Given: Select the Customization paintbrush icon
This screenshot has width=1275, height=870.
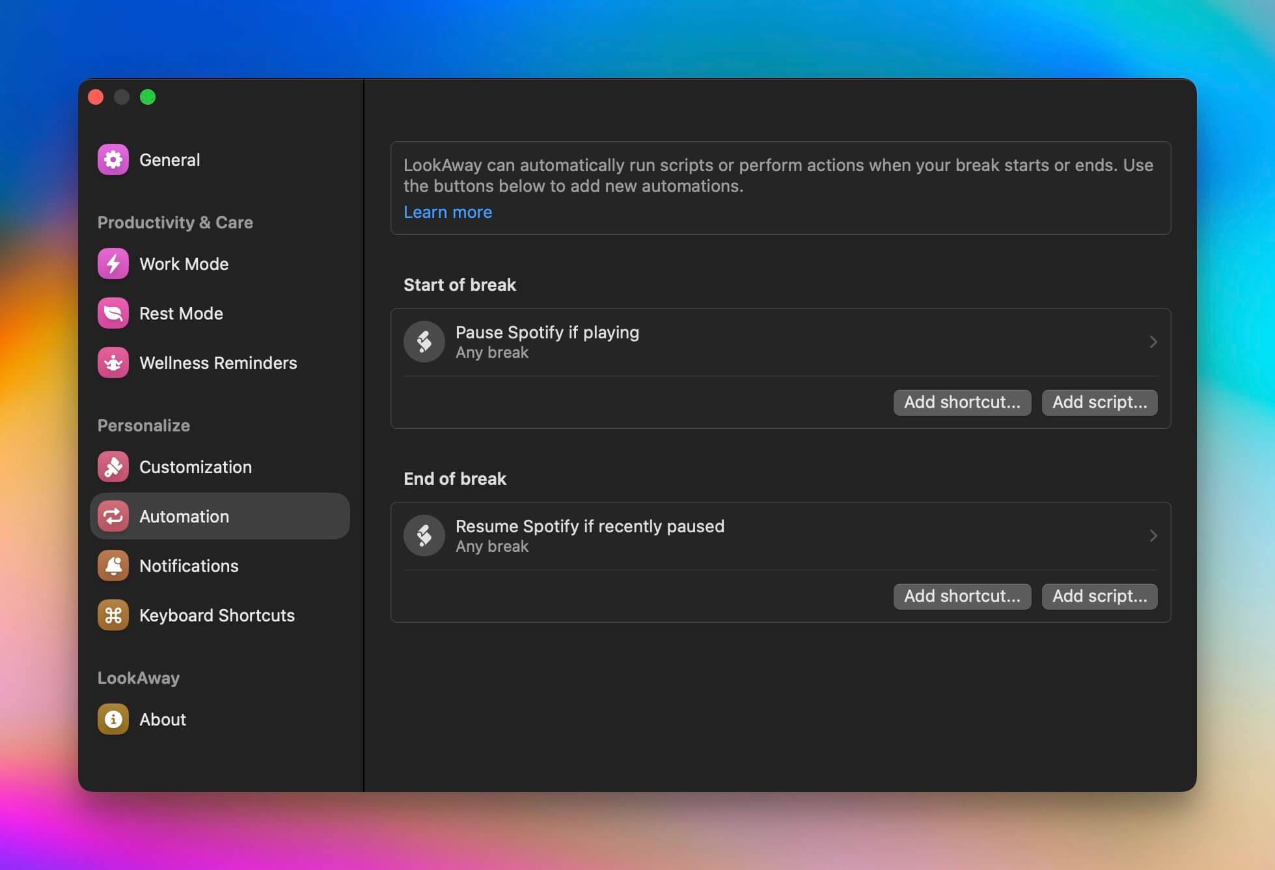Looking at the screenshot, I should pyautogui.click(x=112, y=467).
